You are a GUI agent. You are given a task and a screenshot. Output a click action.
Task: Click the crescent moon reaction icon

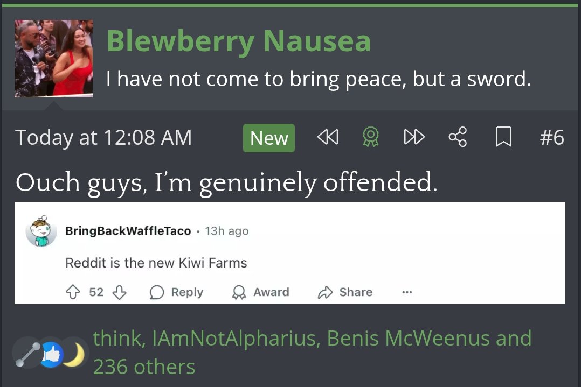point(73,355)
